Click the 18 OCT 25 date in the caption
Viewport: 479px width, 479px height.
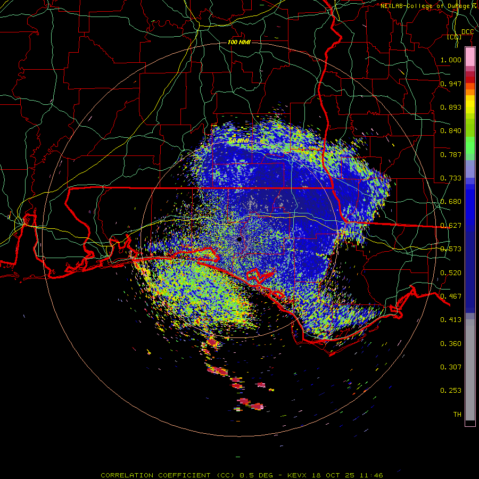[x=333, y=475]
